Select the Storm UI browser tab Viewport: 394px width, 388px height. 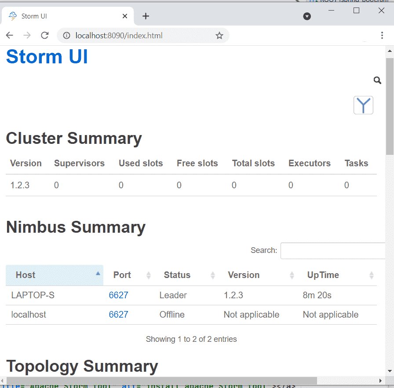(67, 16)
